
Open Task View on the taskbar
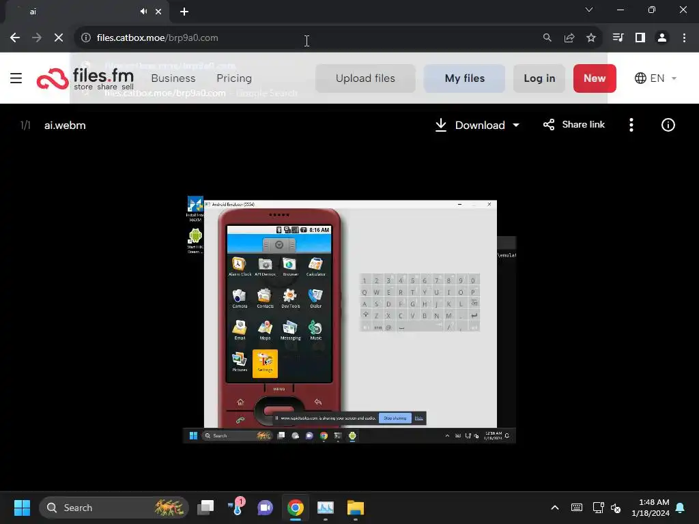[x=206, y=508]
